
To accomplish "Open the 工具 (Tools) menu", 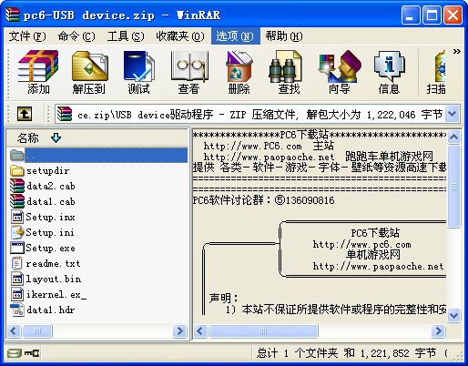I will pyautogui.click(x=126, y=36).
